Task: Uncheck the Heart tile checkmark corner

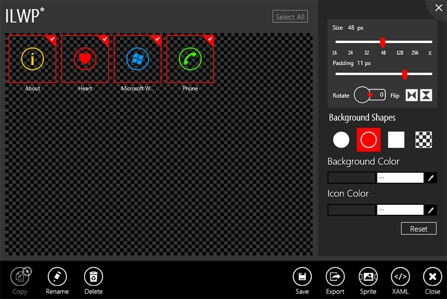Action: pyautogui.click(x=105, y=39)
